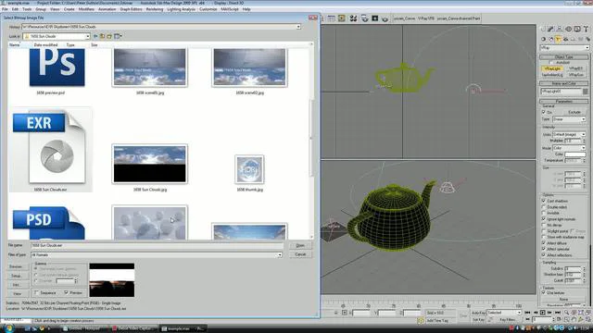Open the Utilities panel hammer icon
This screenshot has height=333, width=593.
(x=586, y=29)
